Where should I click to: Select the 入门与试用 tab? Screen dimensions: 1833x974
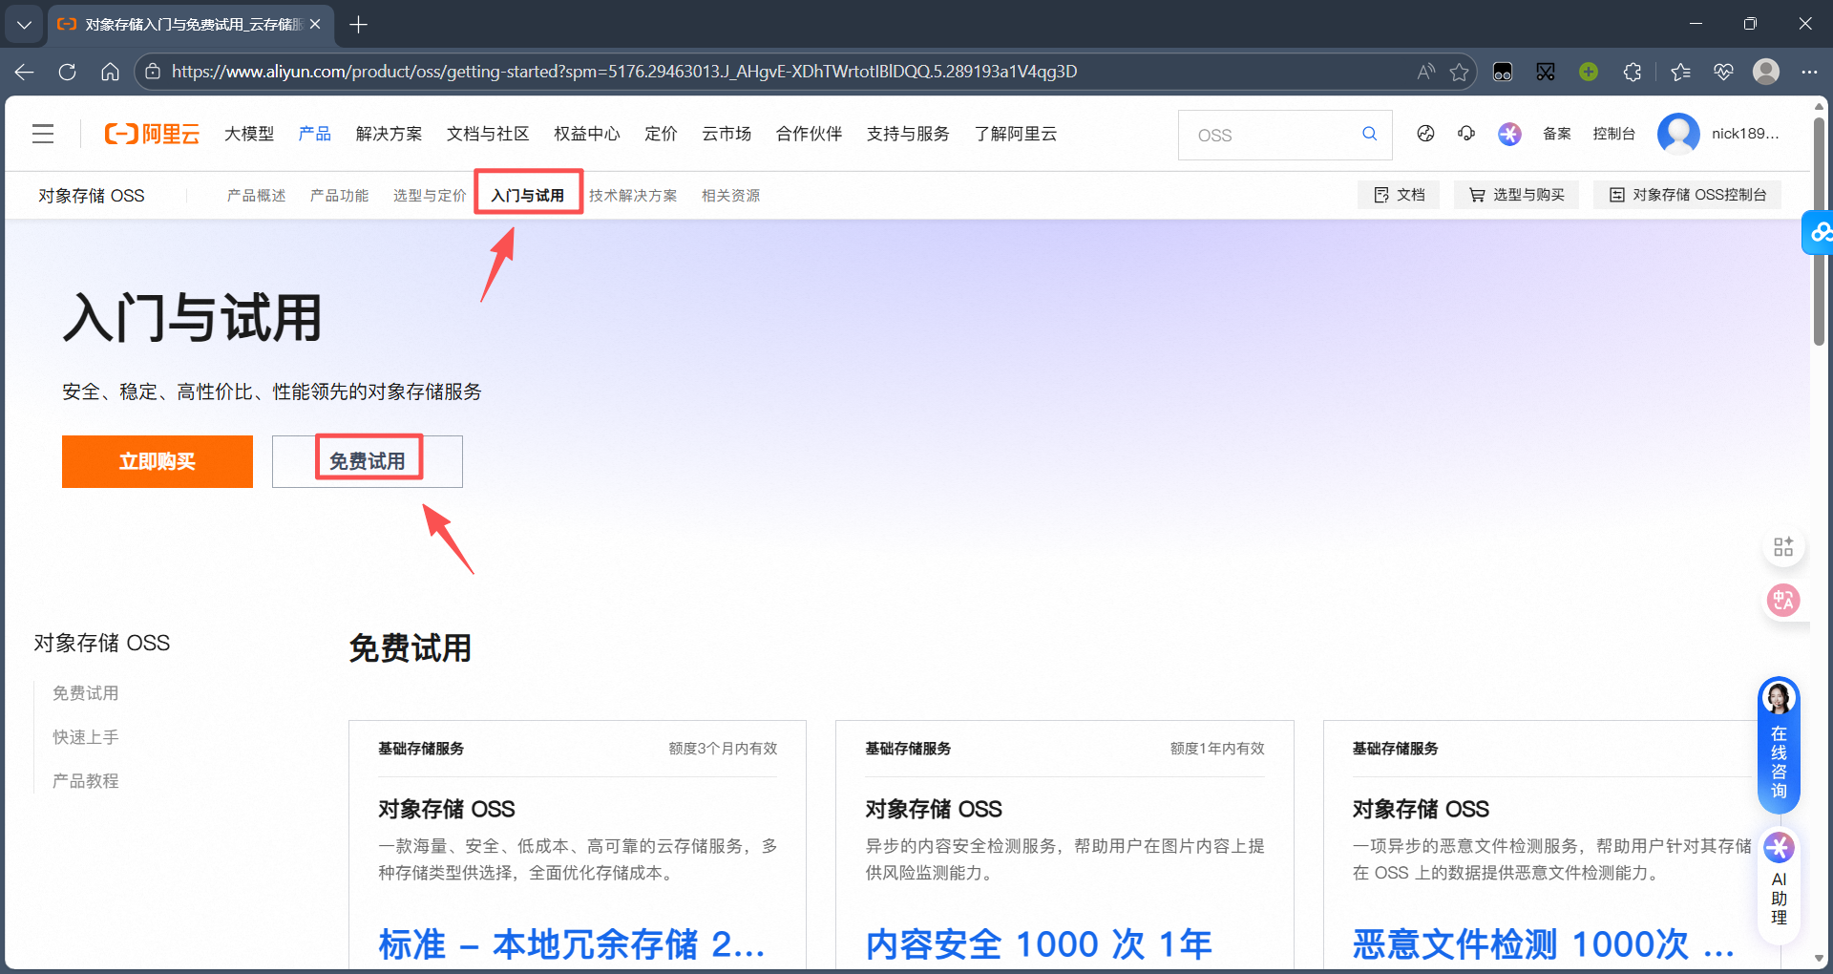[528, 196]
